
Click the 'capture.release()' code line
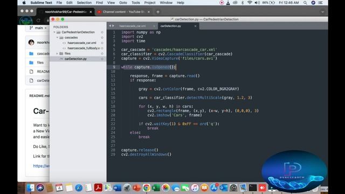pyautogui.click(x=140, y=150)
